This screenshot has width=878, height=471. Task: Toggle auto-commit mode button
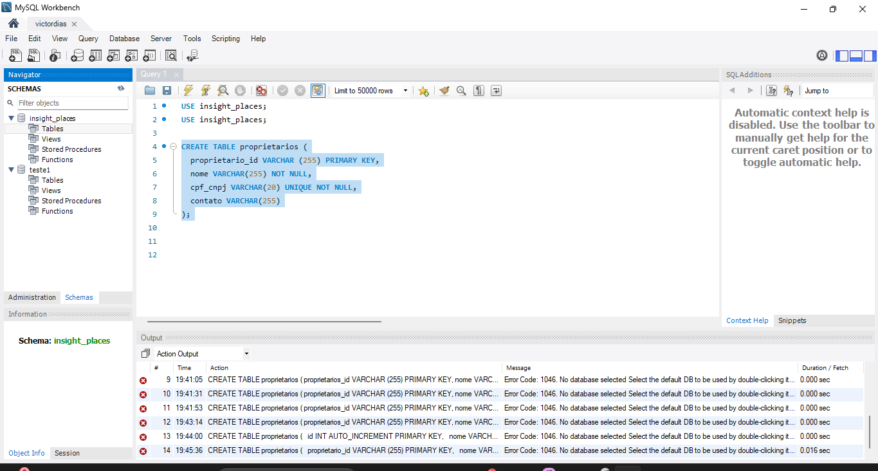point(318,91)
